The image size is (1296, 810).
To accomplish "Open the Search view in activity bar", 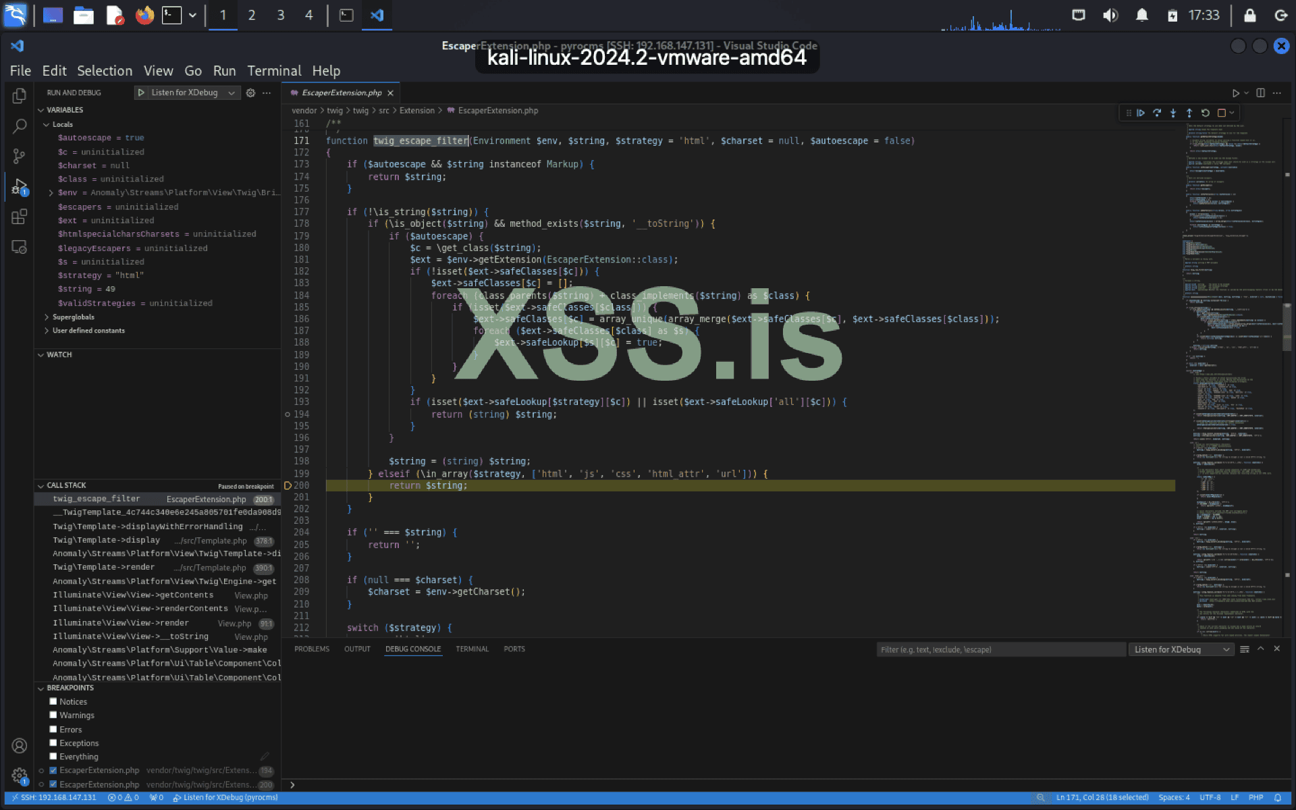I will point(19,126).
